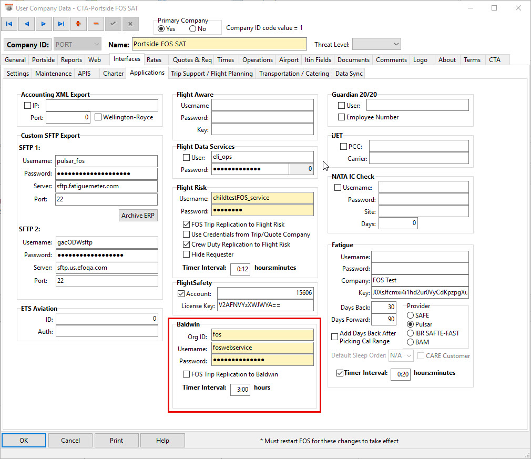Click the Baldwin Timer Interval field
This screenshot has height=459, width=531.
point(240,390)
